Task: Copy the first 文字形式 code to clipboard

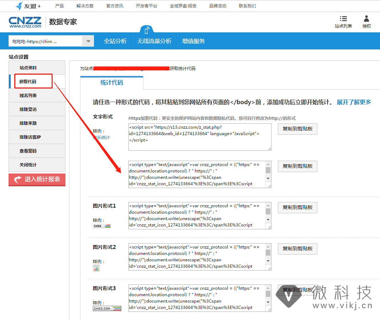Action: click(x=297, y=129)
